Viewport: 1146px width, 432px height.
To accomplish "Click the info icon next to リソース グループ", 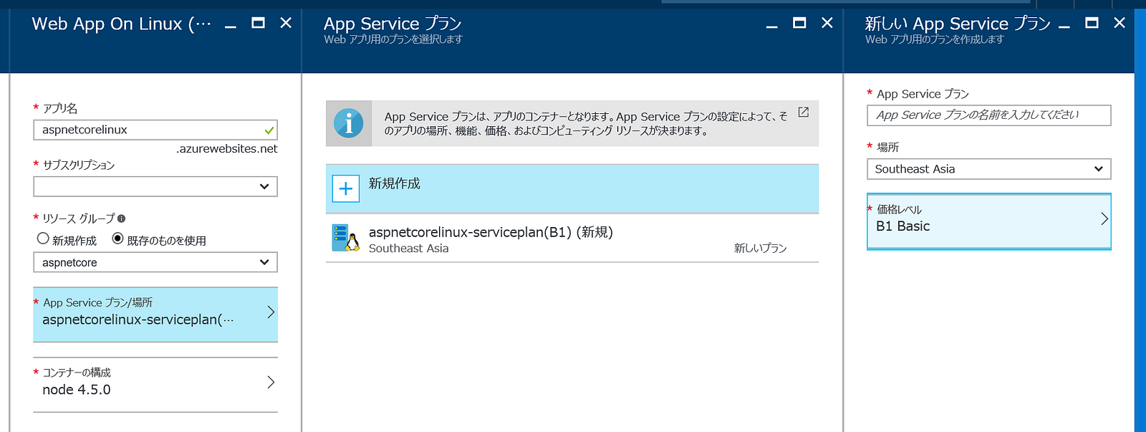I will [x=121, y=219].
